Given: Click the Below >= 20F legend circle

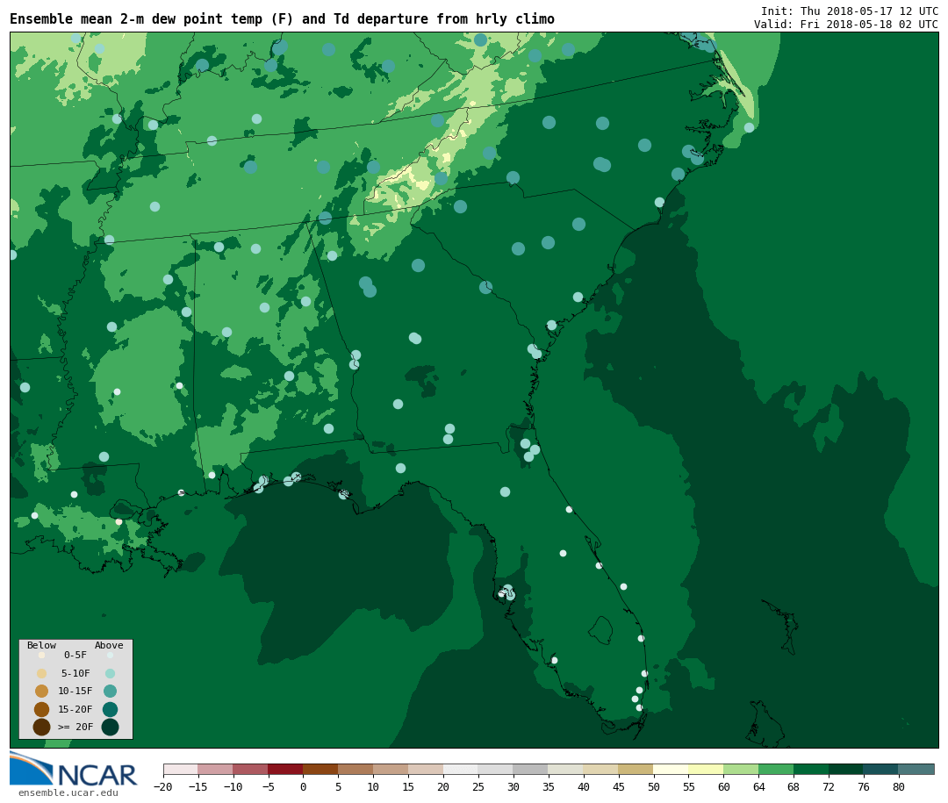Looking at the screenshot, I should pyautogui.click(x=42, y=727).
